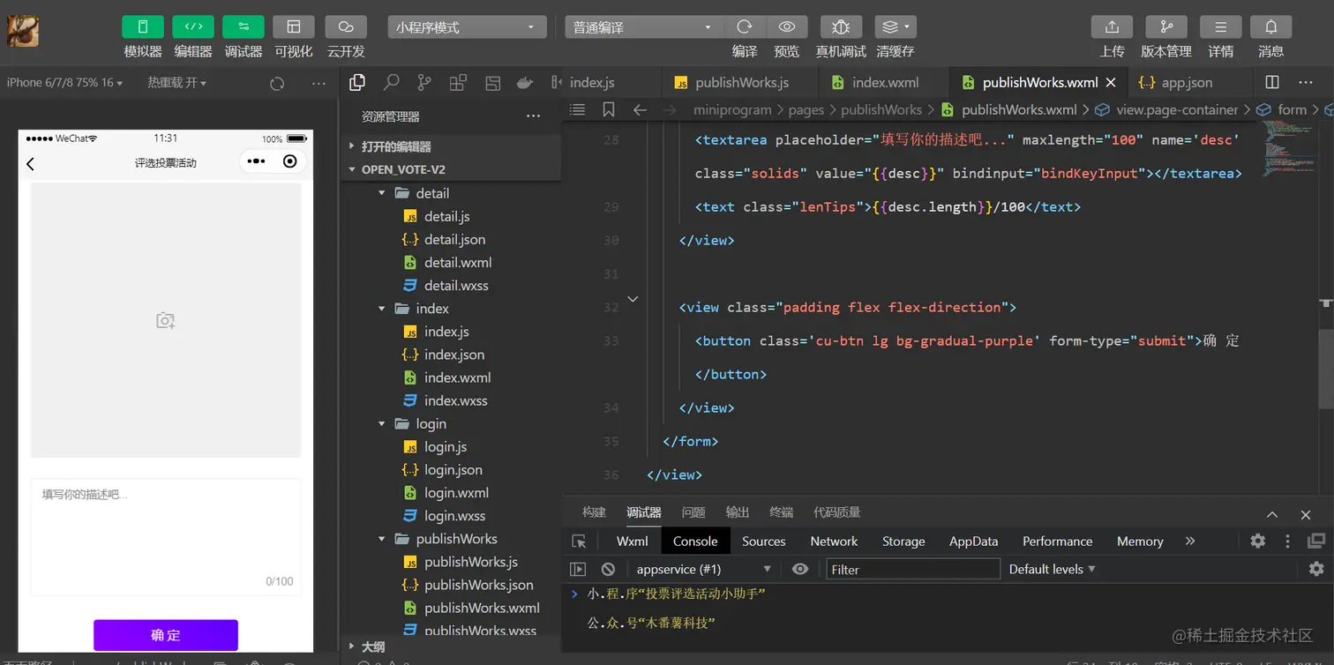Screen dimensions: 1334x665
Task: Start 真机调试 real device debugging
Action: click(x=841, y=27)
